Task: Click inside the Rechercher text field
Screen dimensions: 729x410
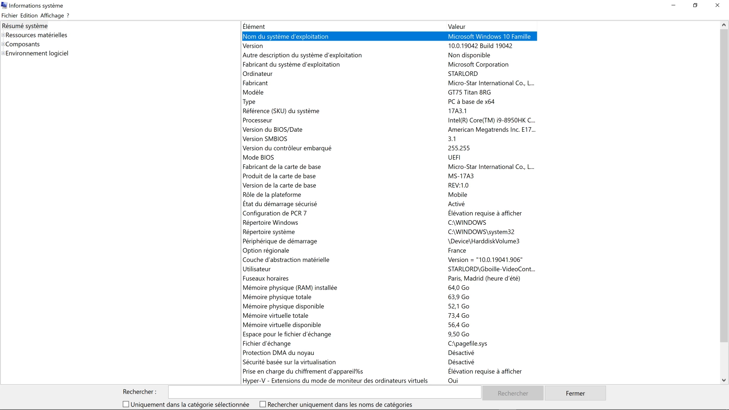Action: [x=325, y=392]
